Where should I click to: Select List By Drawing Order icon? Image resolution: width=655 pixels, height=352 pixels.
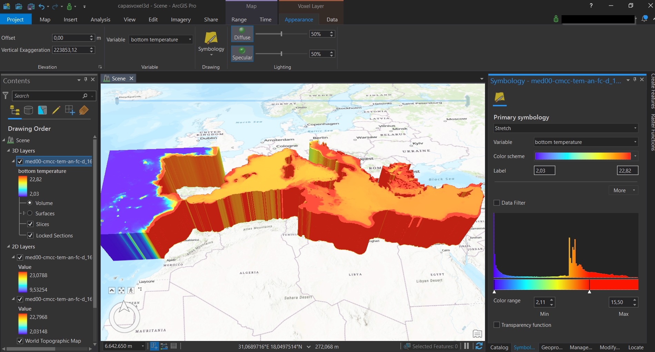click(15, 110)
